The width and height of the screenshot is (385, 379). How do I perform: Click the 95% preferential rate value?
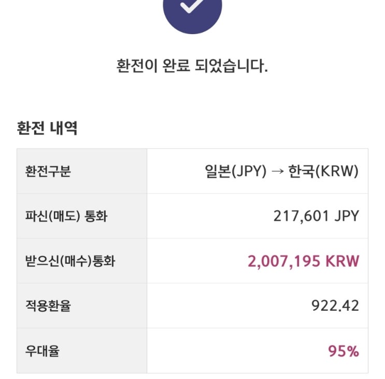coord(343,352)
